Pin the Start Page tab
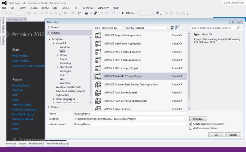Viewport: 246px width, 152px height. click(21, 19)
